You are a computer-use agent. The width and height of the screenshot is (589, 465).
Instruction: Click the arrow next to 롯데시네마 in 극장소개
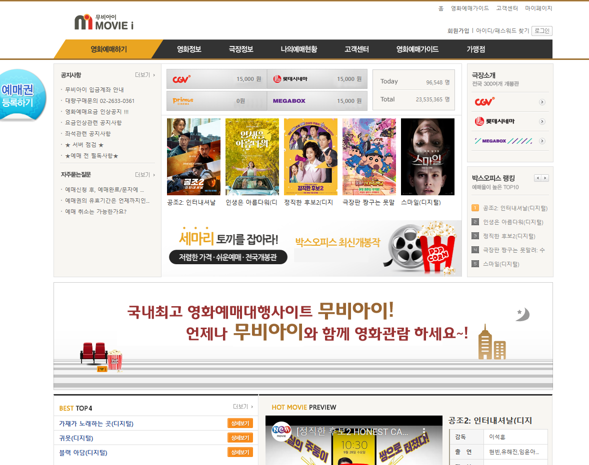point(542,121)
